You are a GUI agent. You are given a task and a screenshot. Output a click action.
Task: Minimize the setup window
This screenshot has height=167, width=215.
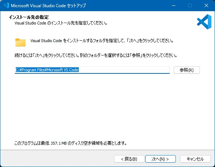(x=174, y=5)
